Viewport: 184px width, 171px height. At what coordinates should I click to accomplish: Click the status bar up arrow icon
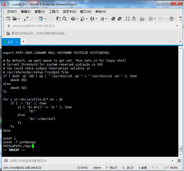pos(153,168)
